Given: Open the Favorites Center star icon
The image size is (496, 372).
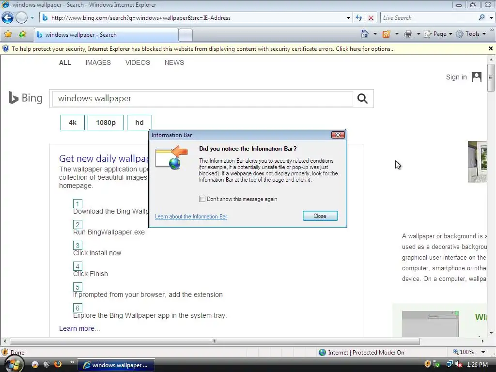Looking at the screenshot, I should [8, 34].
